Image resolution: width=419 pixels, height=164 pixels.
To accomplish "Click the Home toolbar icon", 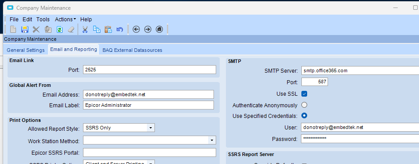I will point(159,29).
